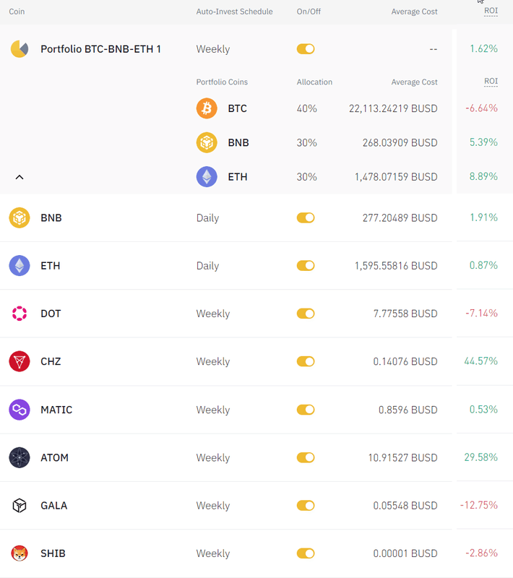This screenshot has width=513, height=578.
Task: Collapse the portfolio details chevron
Action: tap(20, 177)
